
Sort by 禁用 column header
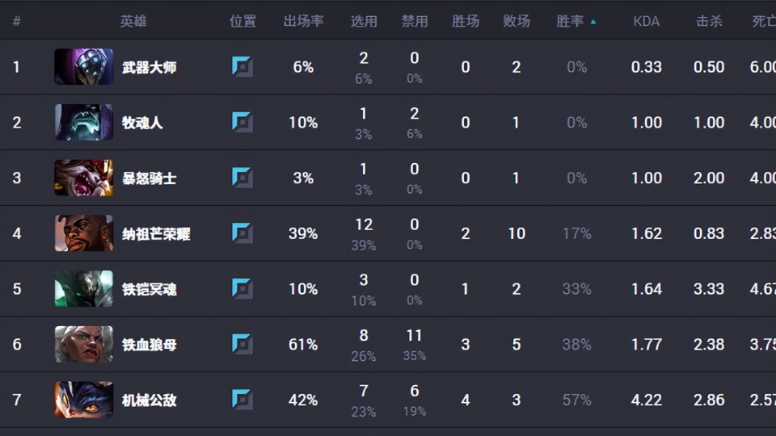415,21
